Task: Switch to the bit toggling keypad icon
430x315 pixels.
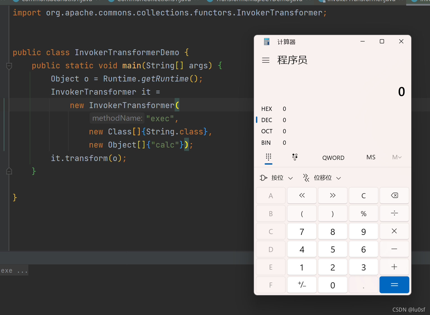Action: (295, 157)
